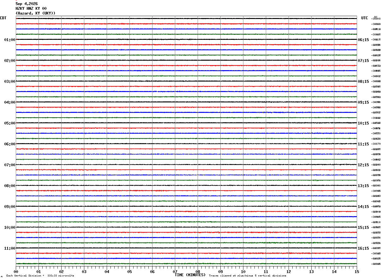
Task: Click the 10:15 UTC time label
Action: [363, 123]
